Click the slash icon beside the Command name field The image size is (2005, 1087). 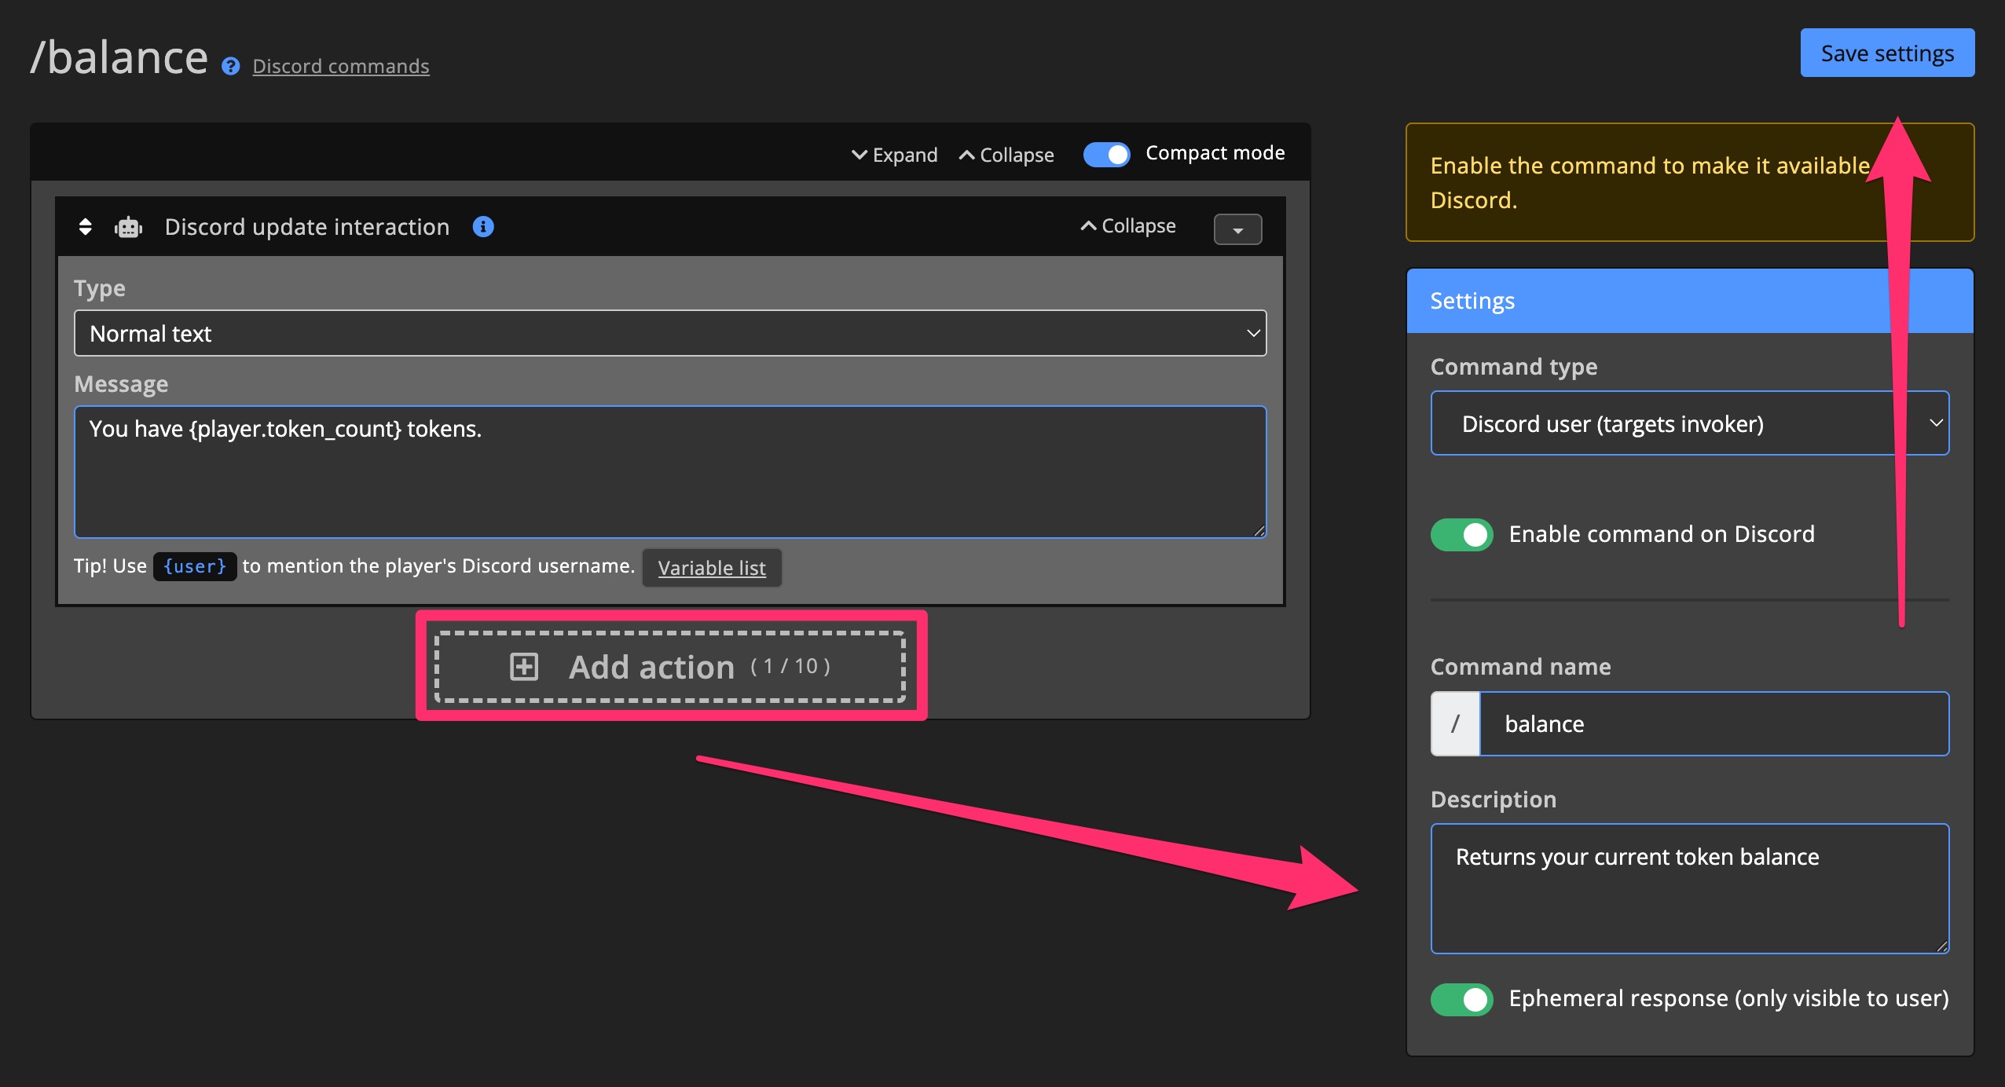1454,723
